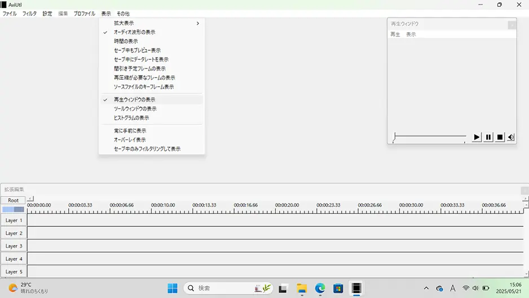Pause playback in the 再生ウィンドウ

(x=488, y=137)
